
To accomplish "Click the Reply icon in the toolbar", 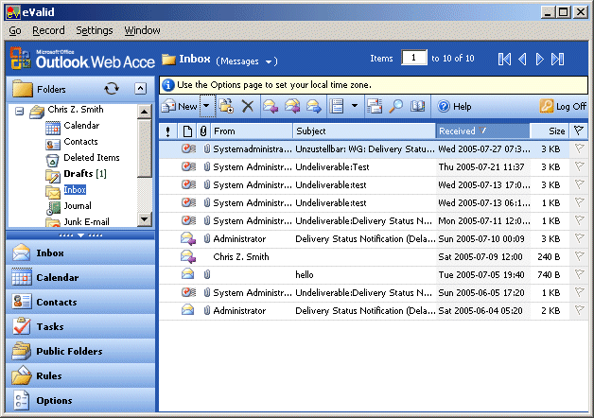I will [x=271, y=107].
